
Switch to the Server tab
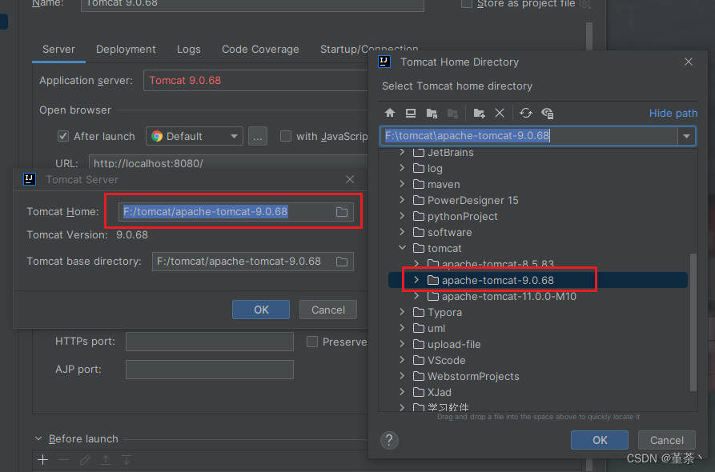point(58,50)
